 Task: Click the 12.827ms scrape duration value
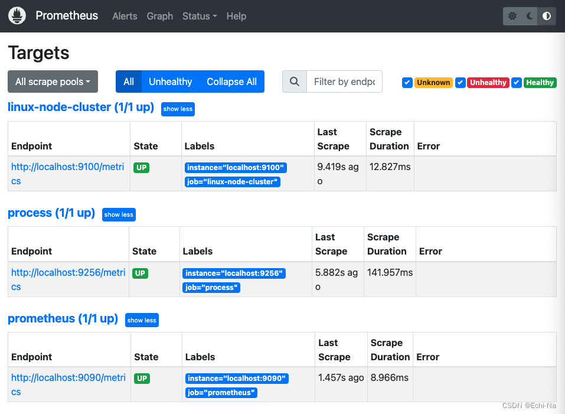(390, 167)
